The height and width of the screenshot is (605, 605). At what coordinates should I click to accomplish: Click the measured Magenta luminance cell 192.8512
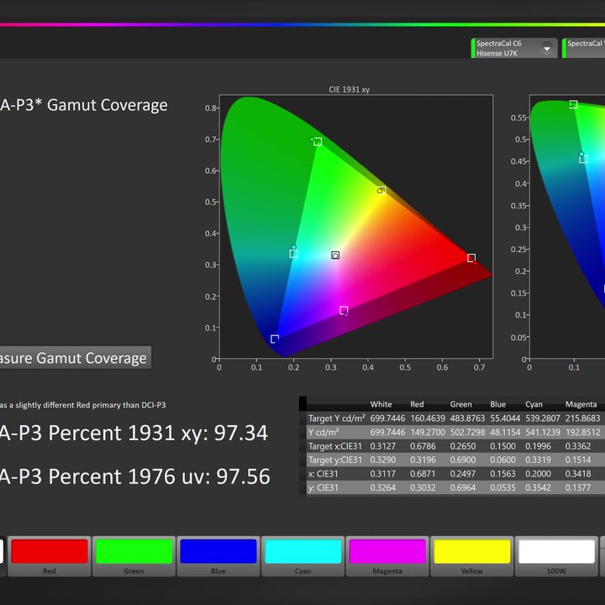tap(582, 433)
